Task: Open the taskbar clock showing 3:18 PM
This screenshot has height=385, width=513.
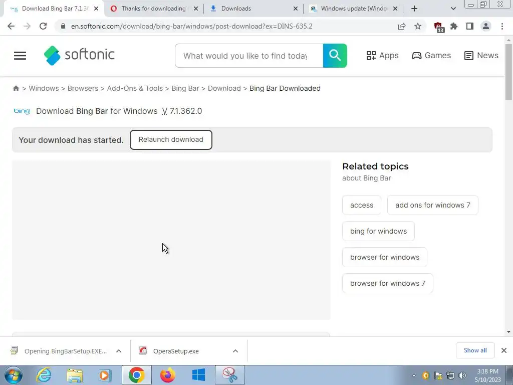Action: tap(487, 375)
